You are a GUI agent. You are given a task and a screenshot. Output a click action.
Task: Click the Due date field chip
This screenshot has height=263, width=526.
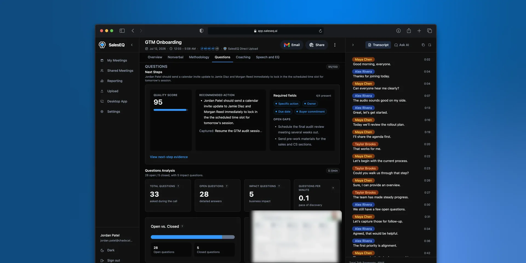283,112
